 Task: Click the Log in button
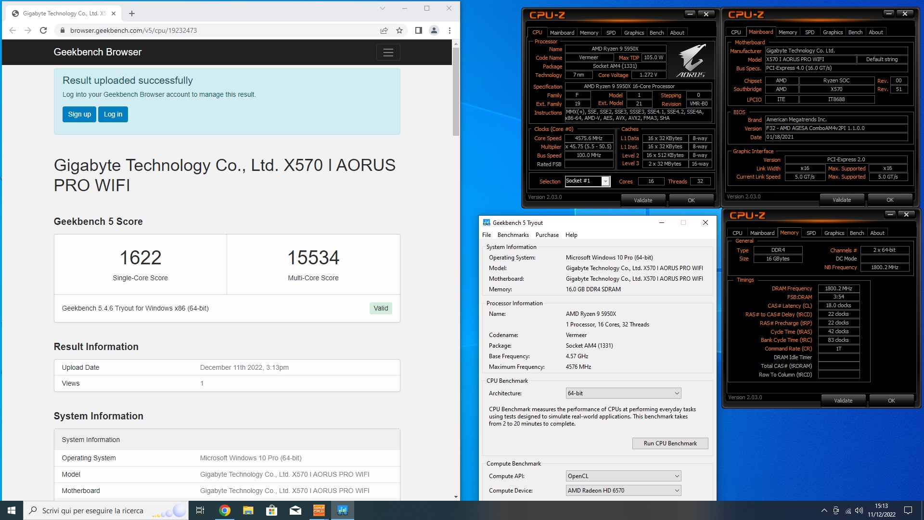click(x=113, y=115)
